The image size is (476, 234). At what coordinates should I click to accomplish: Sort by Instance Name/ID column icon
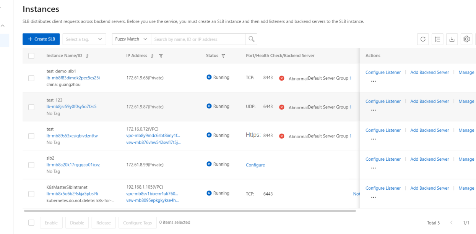87,56
